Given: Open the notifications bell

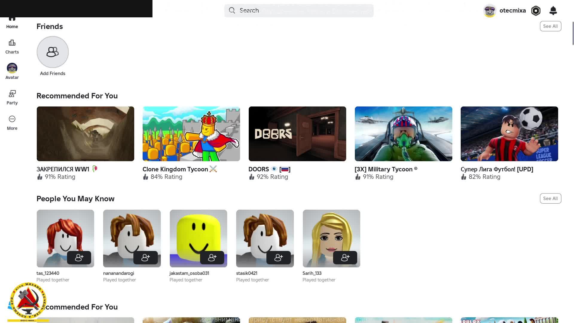Looking at the screenshot, I should coord(553,11).
